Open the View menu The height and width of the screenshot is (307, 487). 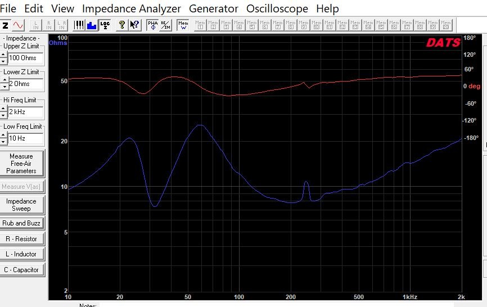pos(62,8)
